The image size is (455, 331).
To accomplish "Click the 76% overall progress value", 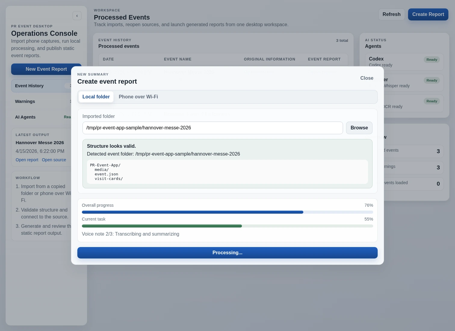I will 369,205.
